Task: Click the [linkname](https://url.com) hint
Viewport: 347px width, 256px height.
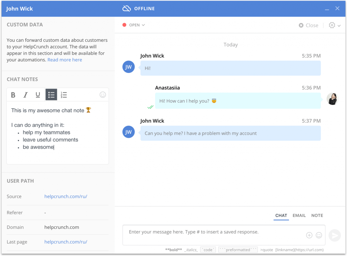Action: click(300, 250)
